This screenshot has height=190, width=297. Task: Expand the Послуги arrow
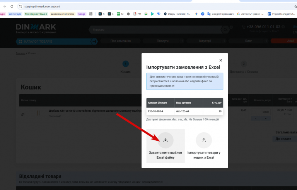[181, 41]
